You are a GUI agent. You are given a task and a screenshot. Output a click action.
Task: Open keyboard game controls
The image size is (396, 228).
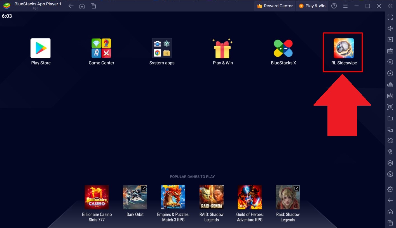tap(390, 51)
